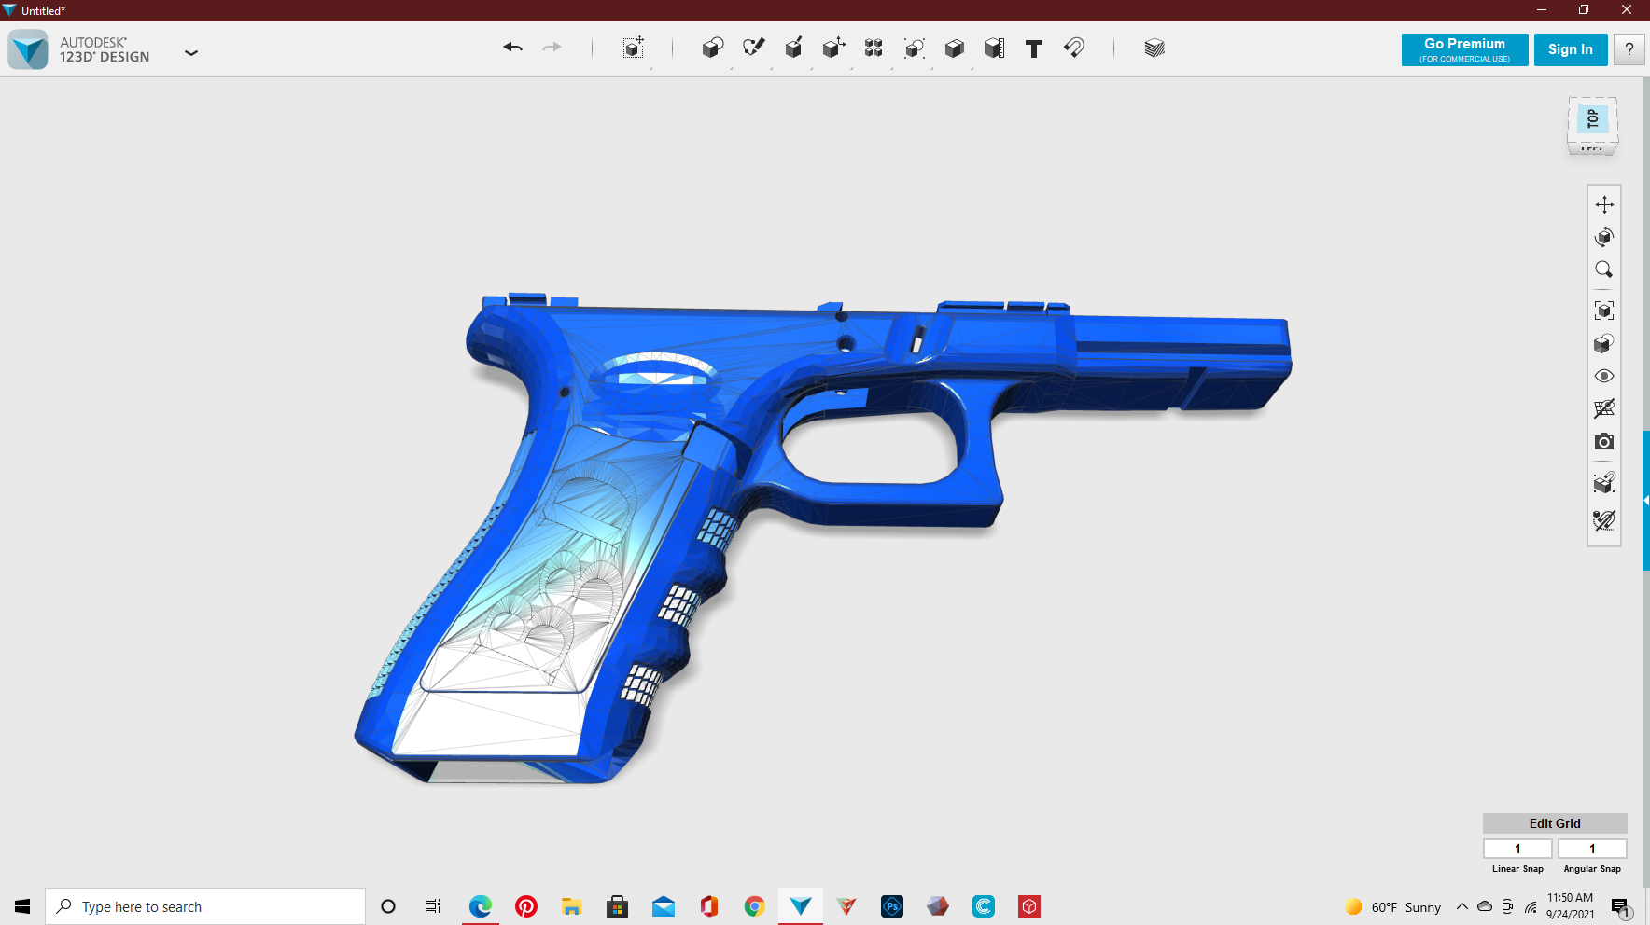The image size is (1650, 925).
Task: Select the Zoom magnifier tool
Action: coord(1604,269)
